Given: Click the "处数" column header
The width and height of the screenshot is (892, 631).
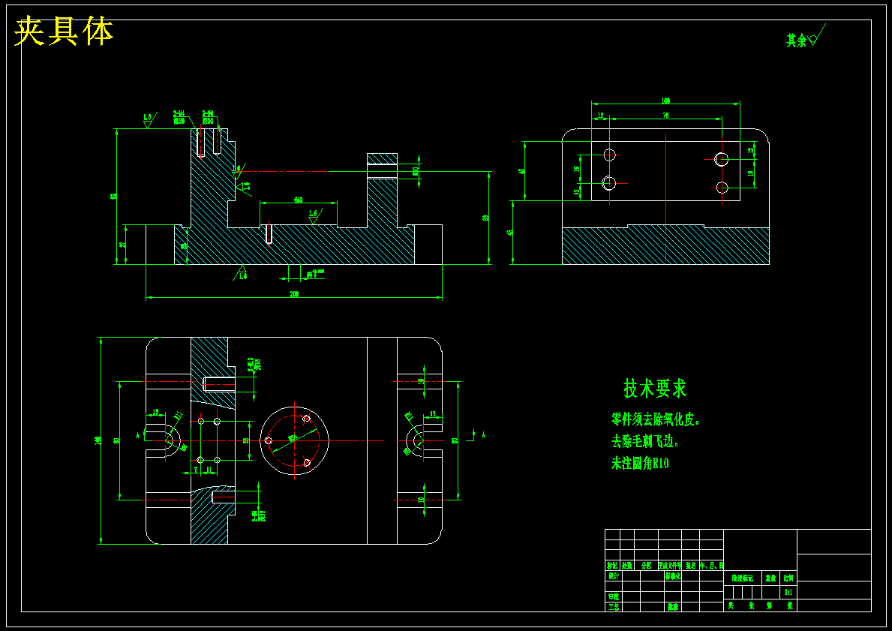Looking at the screenshot, I should coord(627,566).
